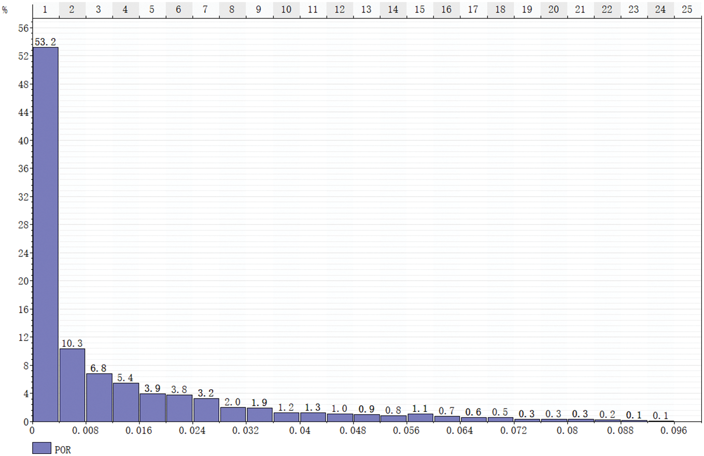
Task: Click bin header number 20
Action: point(554,9)
